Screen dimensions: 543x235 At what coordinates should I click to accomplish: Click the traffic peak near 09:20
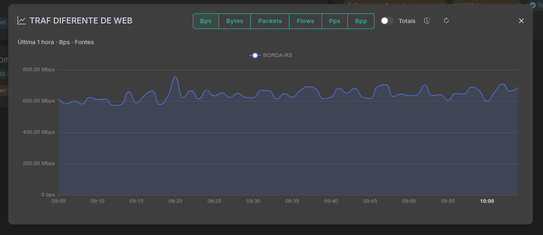click(x=175, y=77)
